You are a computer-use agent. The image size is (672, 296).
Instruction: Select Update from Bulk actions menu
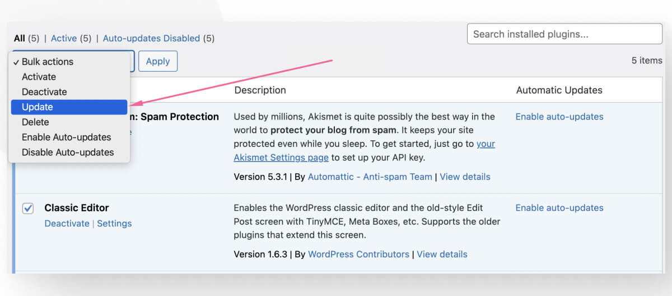point(38,107)
